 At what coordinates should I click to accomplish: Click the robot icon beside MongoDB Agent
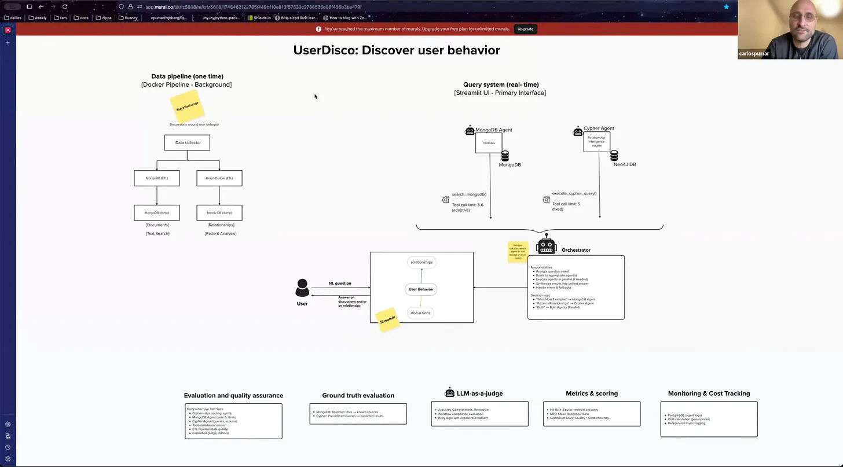[470, 130]
